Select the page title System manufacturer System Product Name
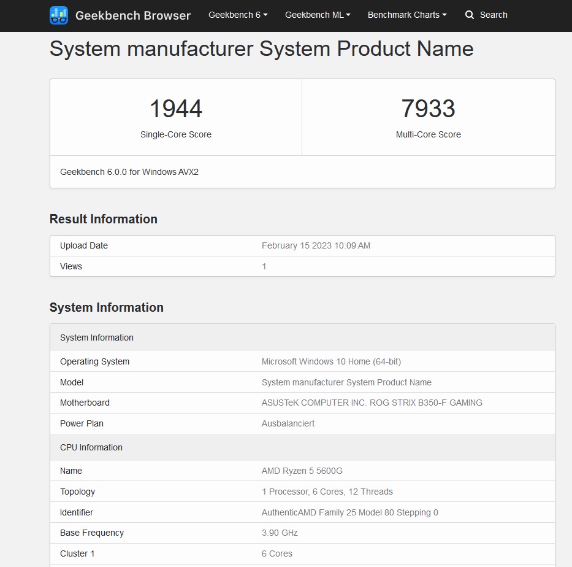This screenshot has height=567, width=572. 261,48
